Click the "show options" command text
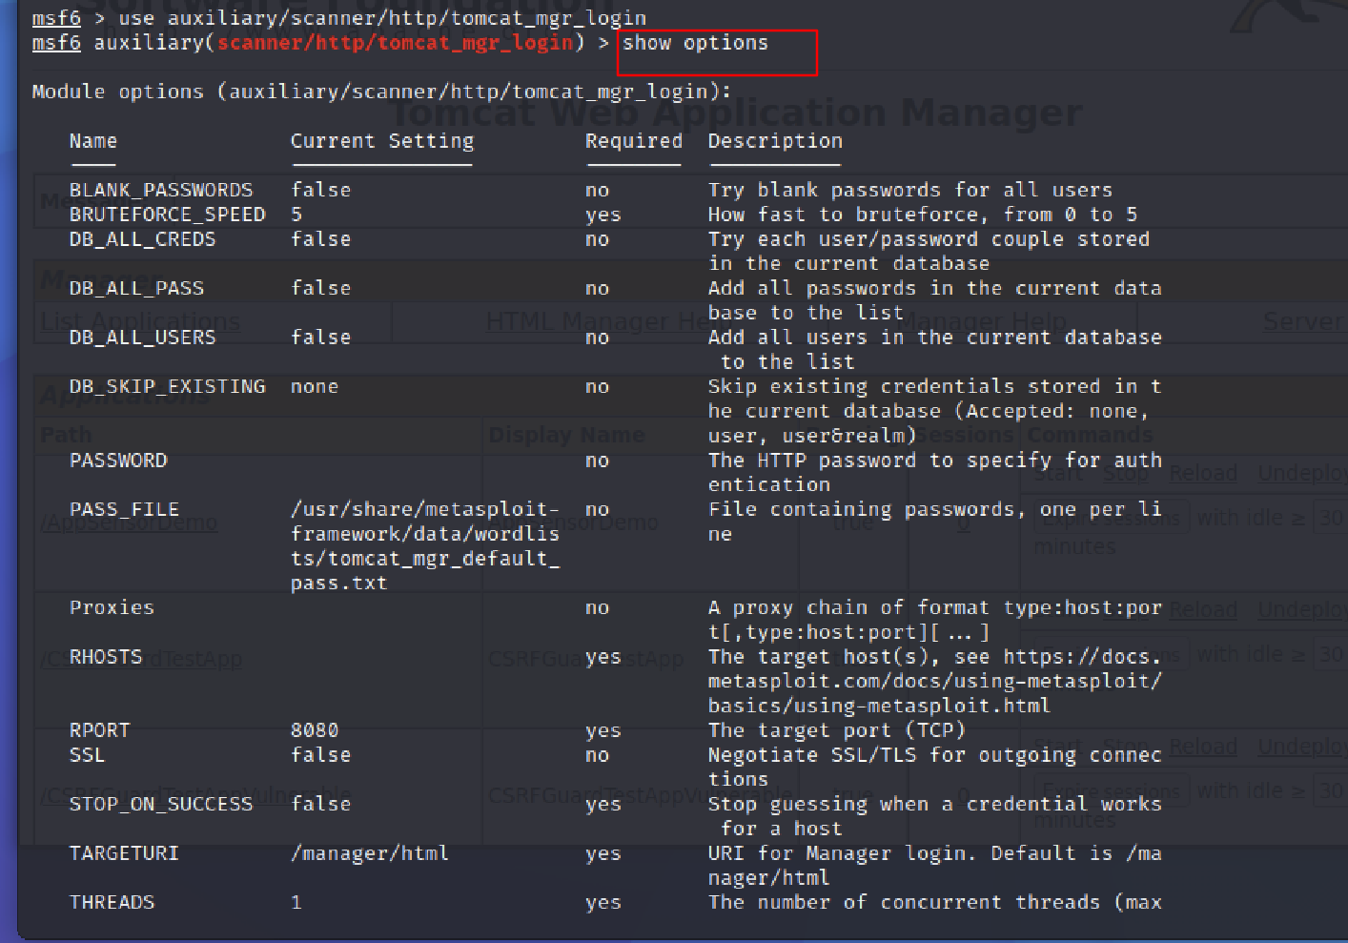Screen dimensions: 1348x943 695,43
